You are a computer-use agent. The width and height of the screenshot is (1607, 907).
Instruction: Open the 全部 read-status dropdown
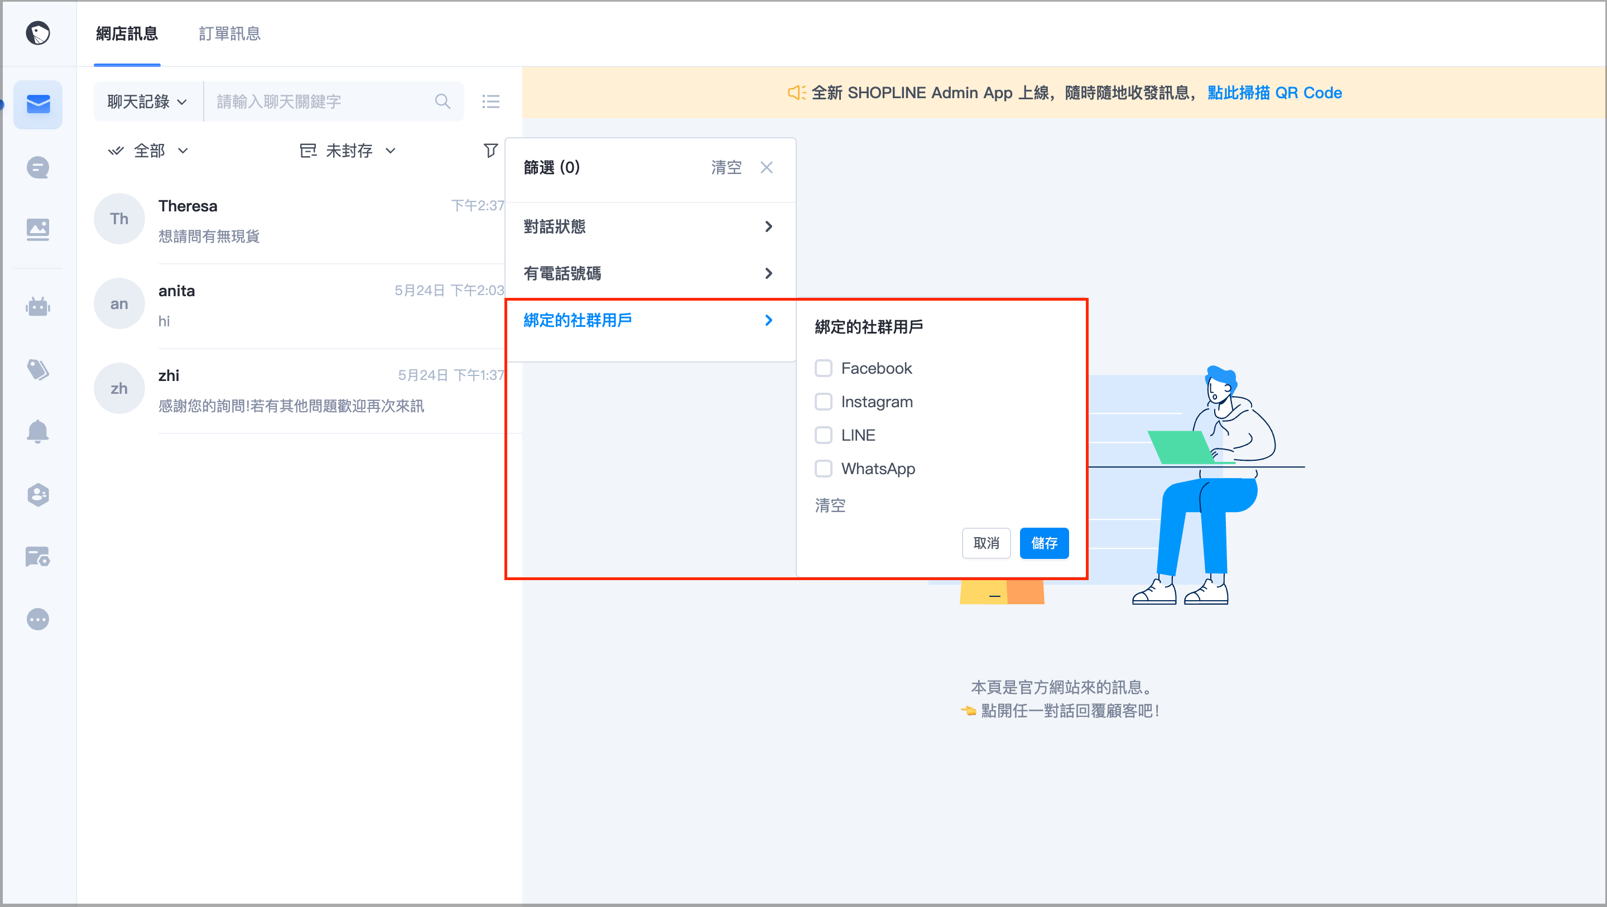click(148, 151)
